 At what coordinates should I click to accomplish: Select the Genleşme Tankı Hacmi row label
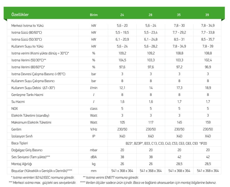(x=27, y=95)
